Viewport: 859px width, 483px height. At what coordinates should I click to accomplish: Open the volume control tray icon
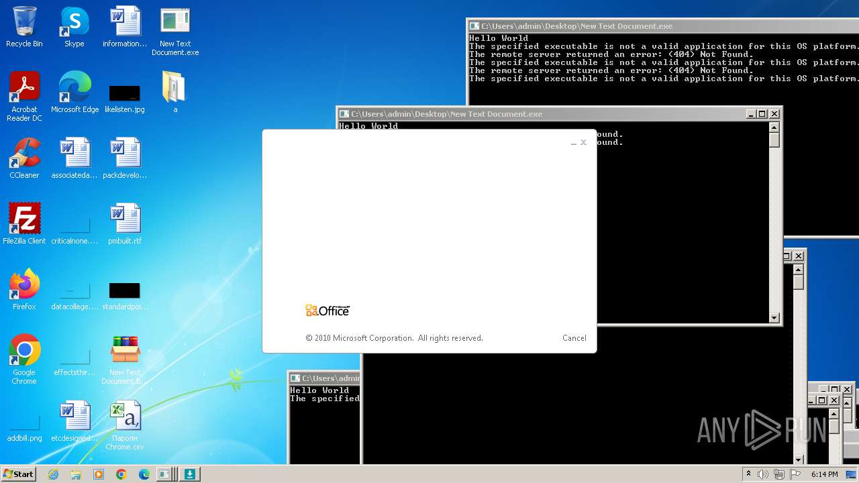tap(763, 474)
